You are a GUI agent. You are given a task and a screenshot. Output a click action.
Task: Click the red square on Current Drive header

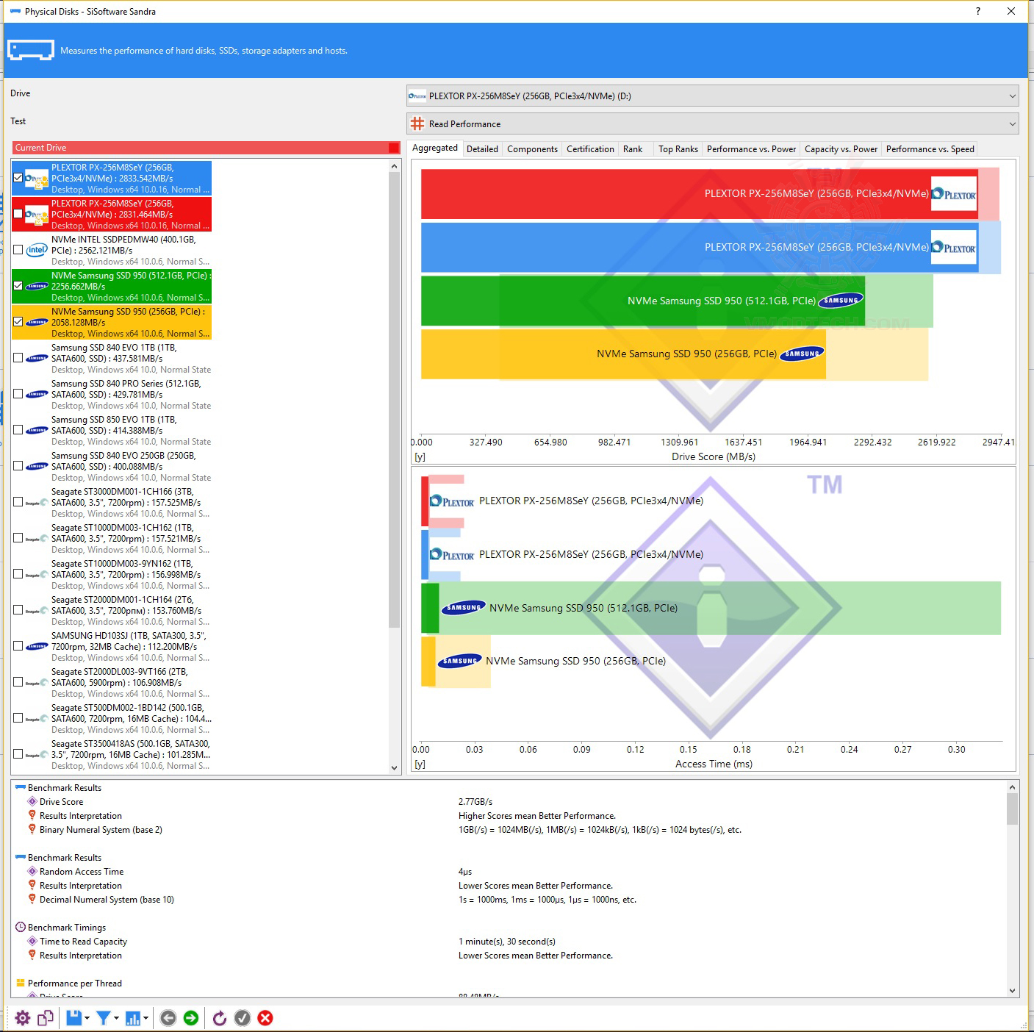pyautogui.click(x=394, y=148)
